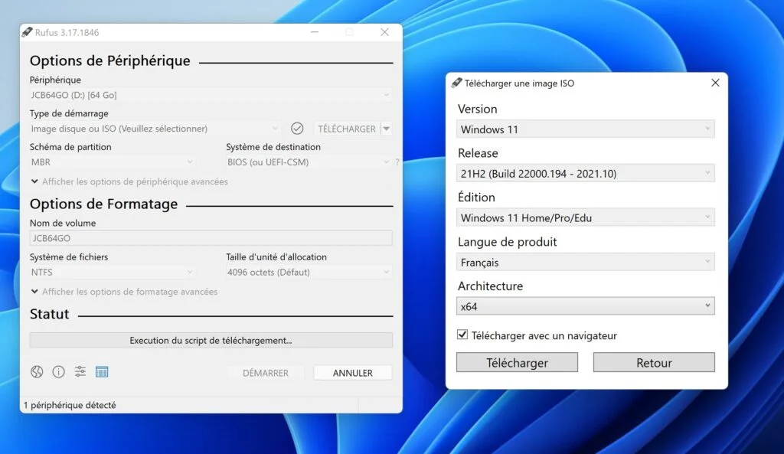Toggle Télécharger avec un navigateur checkbox
Image resolution: width=784 pixels, height=454 pixels.
point(462,335)
